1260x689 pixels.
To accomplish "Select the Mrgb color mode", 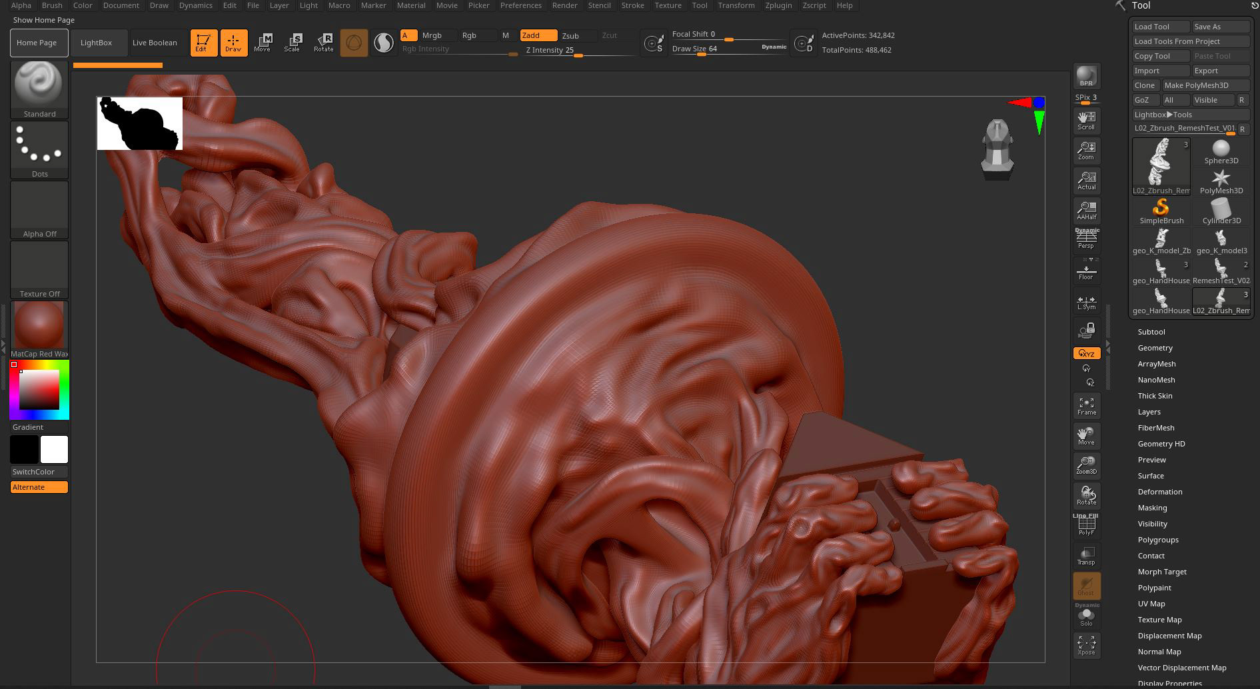I will tap(437, 35).
